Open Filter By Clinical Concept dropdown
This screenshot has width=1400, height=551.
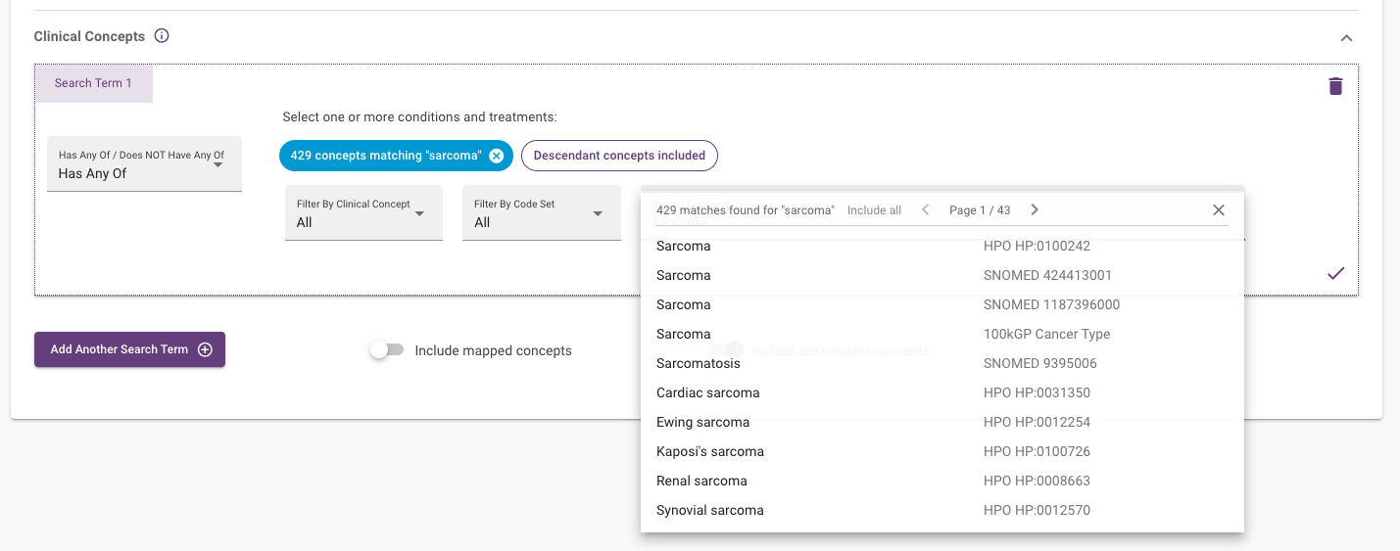coord(363,213)
